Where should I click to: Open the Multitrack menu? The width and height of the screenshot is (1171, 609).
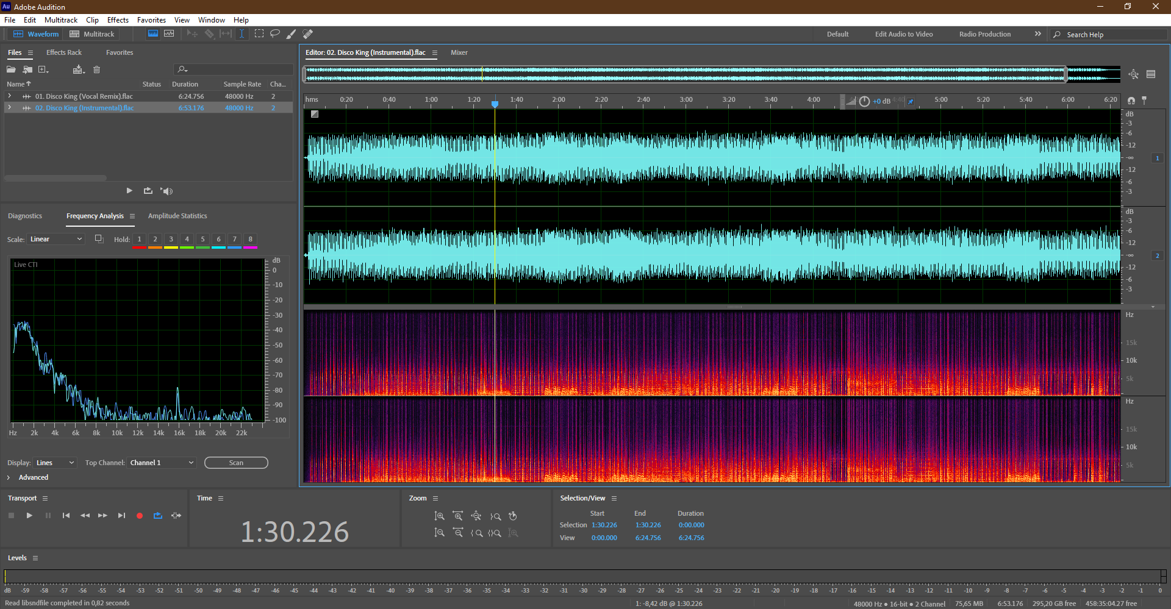point(61,20)
